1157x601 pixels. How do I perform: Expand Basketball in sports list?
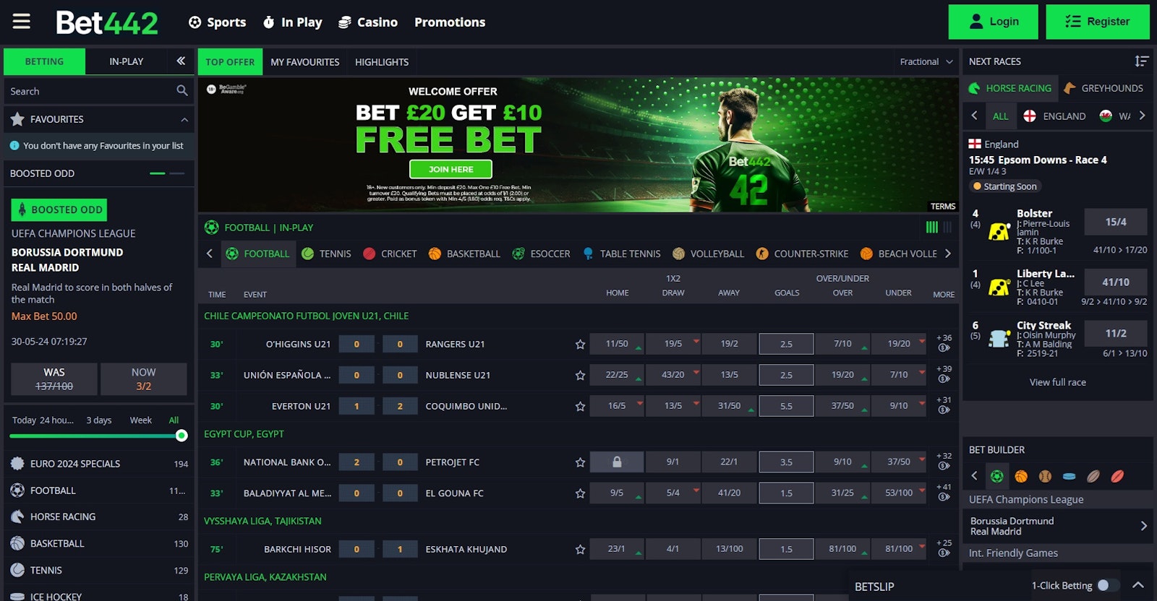click(99, 543)
